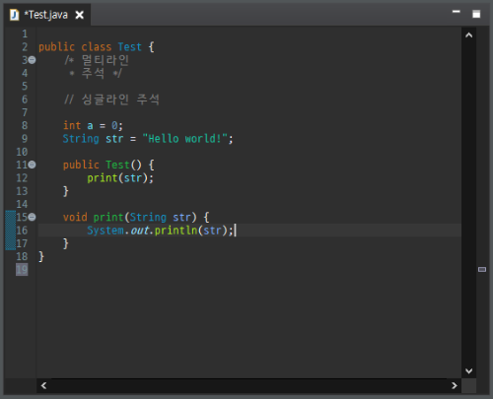Screen dimensions: 493x399
Task: Click 'String' type on line 9
Action: (x=81, y=139)
